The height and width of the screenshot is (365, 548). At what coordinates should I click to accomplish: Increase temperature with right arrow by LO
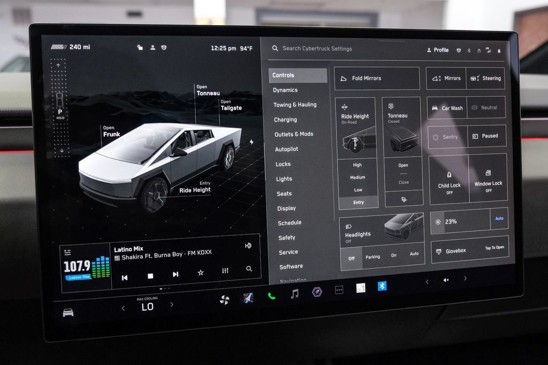(x=172, y=305)
